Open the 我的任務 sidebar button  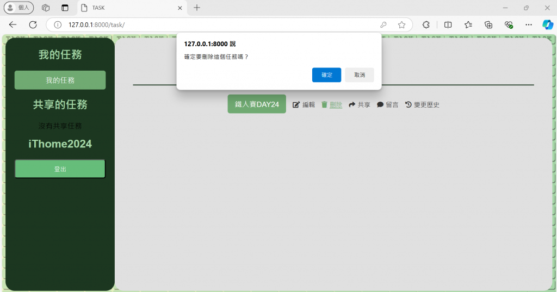click(60, 80)
